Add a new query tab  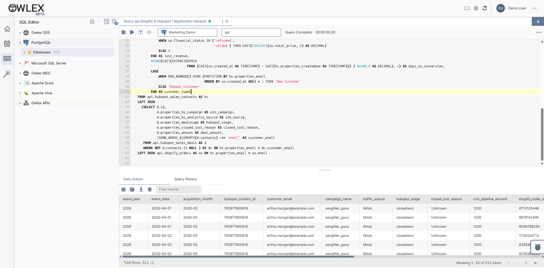[538, 22]
